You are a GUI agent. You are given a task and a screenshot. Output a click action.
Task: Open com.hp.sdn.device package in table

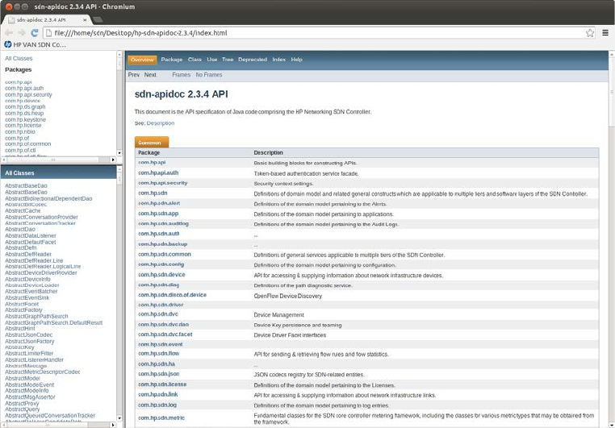161,275
